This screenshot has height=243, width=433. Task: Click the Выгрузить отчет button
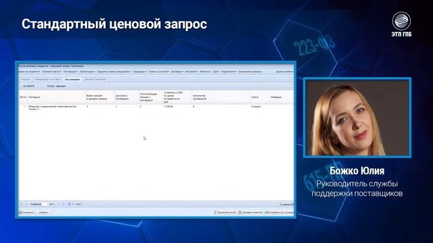[x=225, y=213]
